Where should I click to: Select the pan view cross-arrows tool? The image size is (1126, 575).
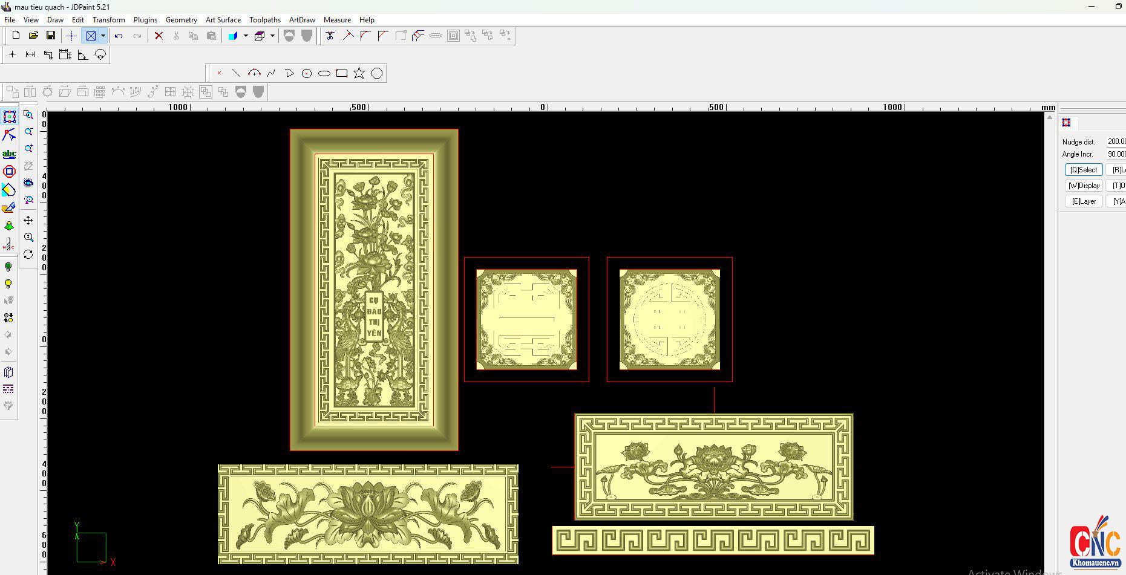click(28, 221)
